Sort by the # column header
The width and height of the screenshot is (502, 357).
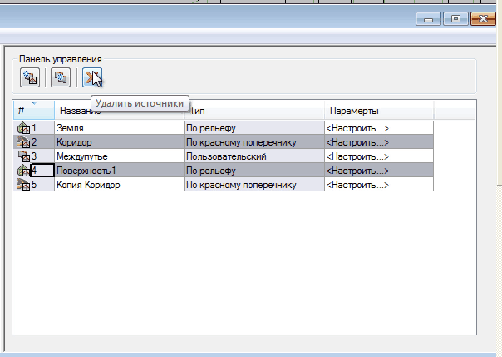(33, 111)
